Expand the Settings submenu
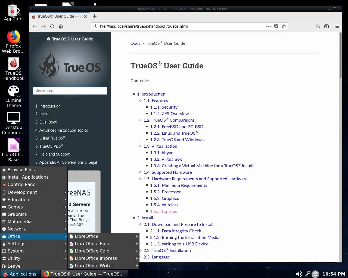This screenshot has width=348, height=278. click(34, 244)
